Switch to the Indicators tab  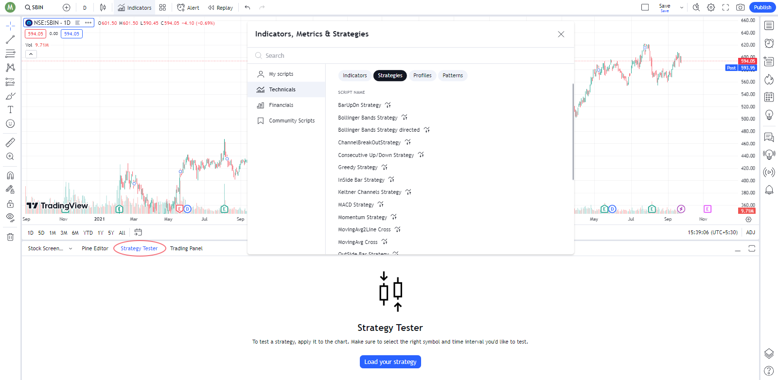pyautogui.click(x=354, y=75)
